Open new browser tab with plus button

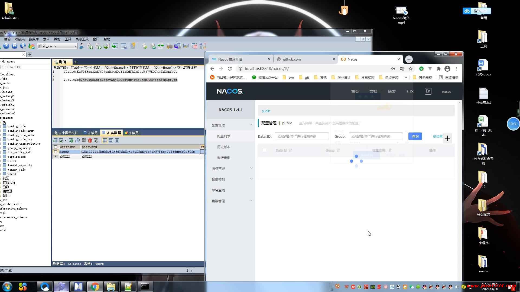click(x=409, y=59)
